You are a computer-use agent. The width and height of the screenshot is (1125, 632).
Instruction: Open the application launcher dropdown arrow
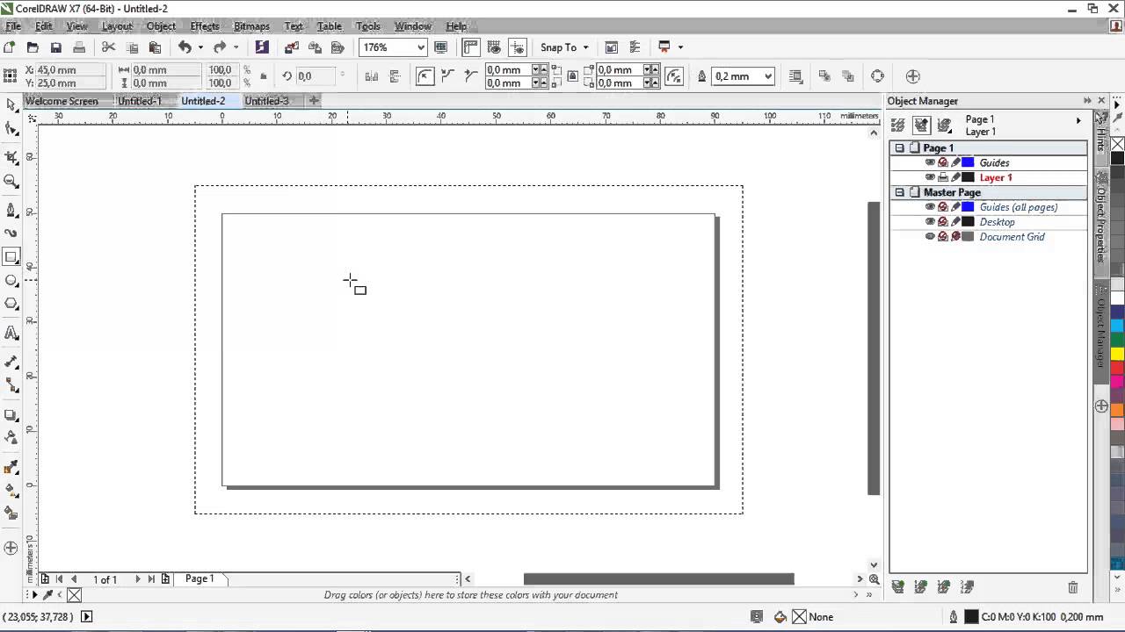(680, 47)
